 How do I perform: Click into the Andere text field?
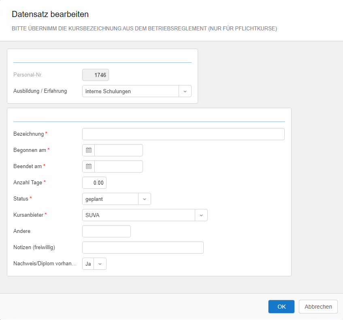[106, 231]
